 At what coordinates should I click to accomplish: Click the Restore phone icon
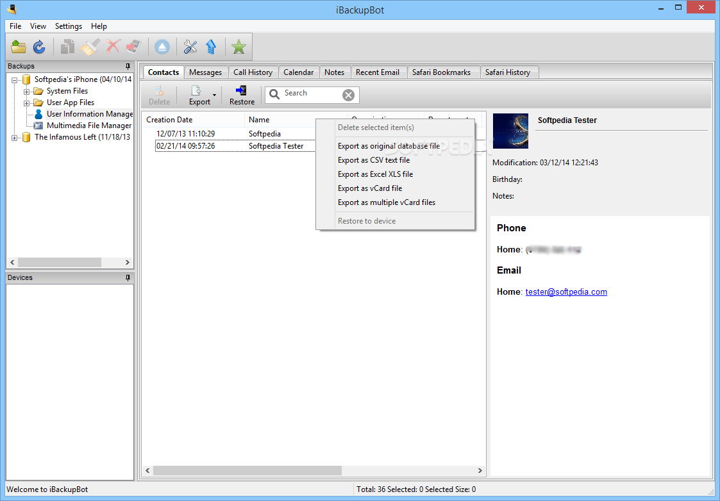241,90
